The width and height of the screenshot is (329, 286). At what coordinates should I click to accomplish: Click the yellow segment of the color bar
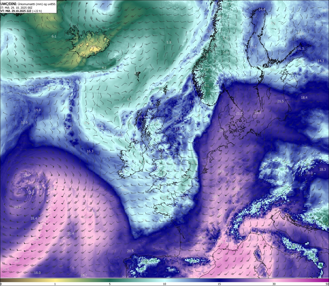point(55,280)
